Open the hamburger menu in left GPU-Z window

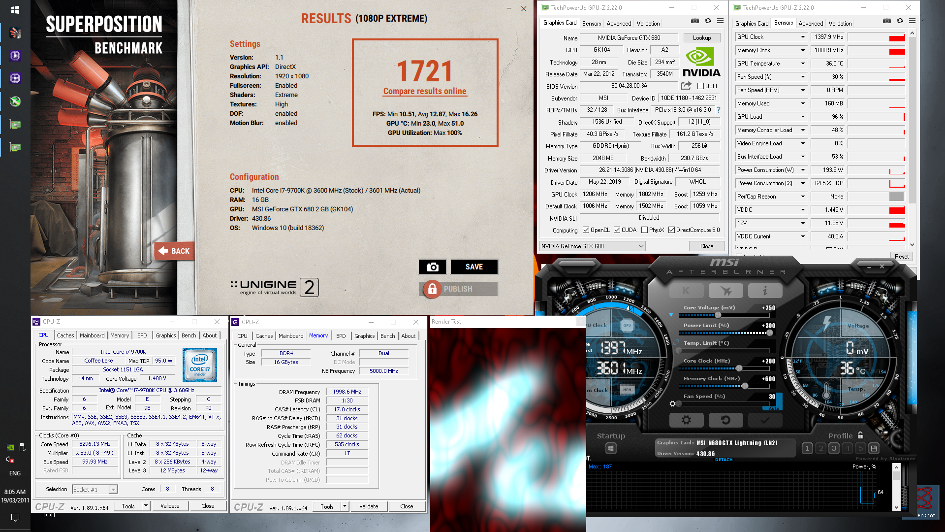point(720,21)
